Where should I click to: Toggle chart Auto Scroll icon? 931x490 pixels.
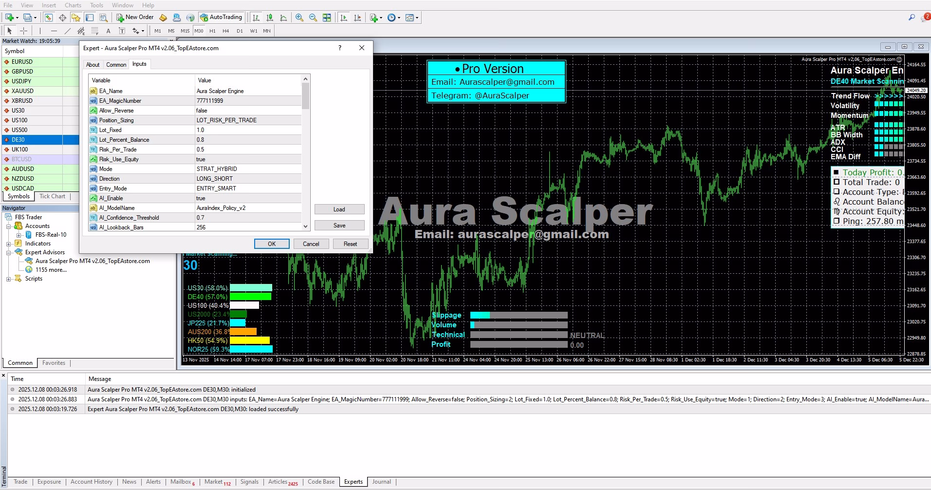pyautogui.click(x=344, y=18)
